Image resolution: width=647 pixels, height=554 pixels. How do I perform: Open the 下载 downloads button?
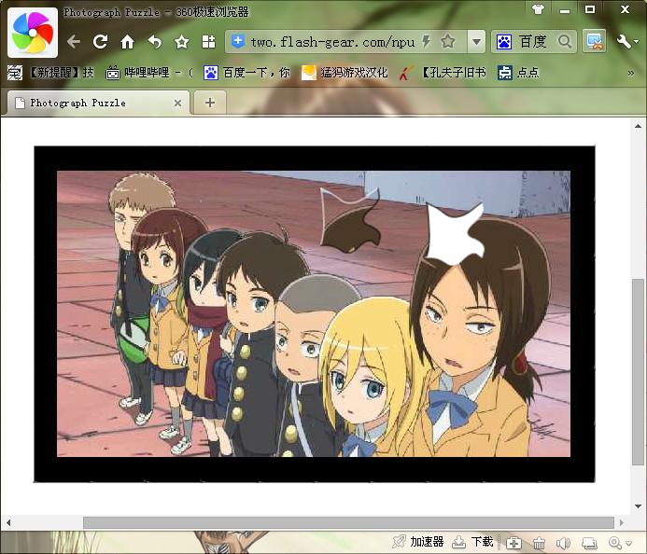point(473,542)
